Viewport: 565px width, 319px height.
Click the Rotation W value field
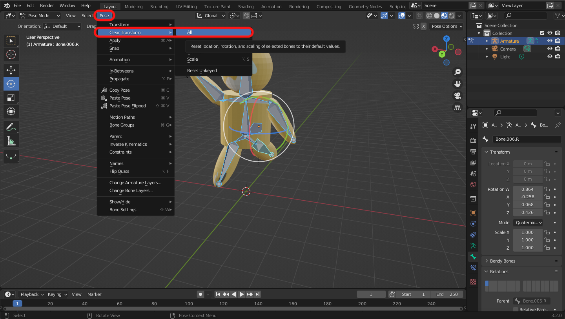tap(528, 189)
